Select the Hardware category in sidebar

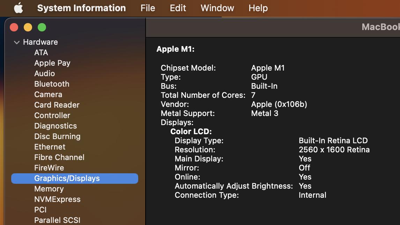click(40, 42)
